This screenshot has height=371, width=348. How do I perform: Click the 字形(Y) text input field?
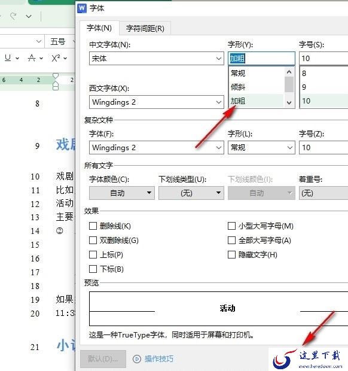[261, 59]
